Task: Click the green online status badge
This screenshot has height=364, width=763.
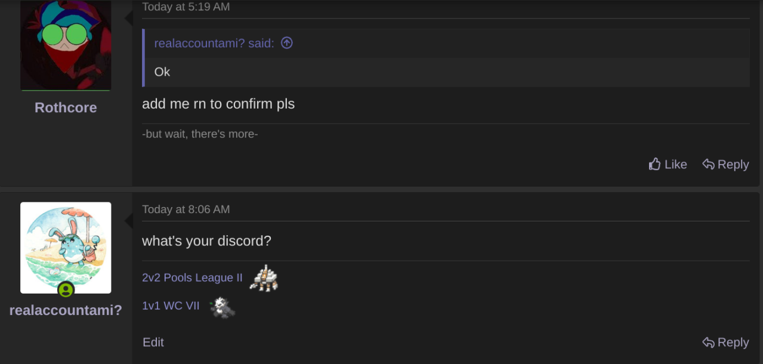Action: pos(66,290)
